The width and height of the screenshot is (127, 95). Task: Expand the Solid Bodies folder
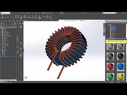point(1,34)
